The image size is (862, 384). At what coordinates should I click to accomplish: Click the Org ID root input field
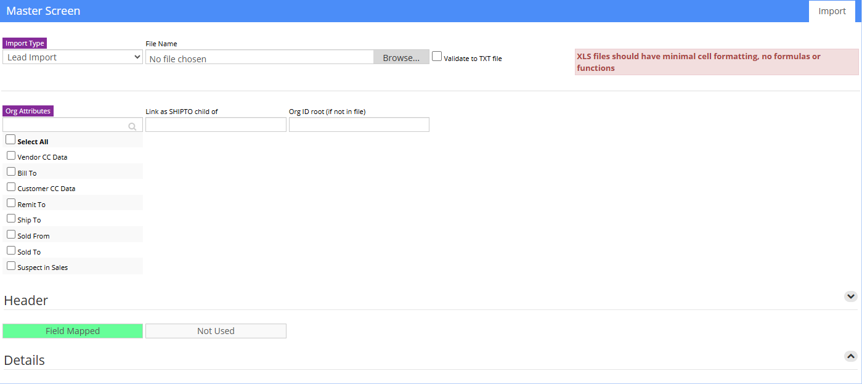click(359, 125)
